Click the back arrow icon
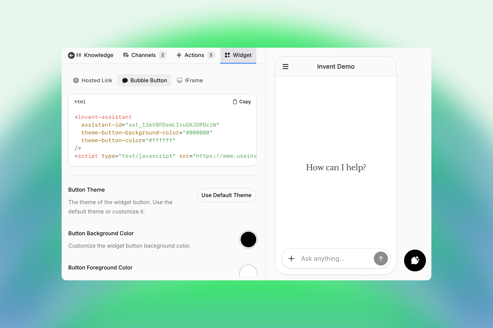 click(x=71, y=55)
